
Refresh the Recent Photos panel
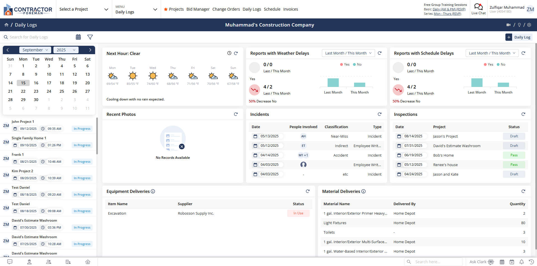(x=236, y=114)
